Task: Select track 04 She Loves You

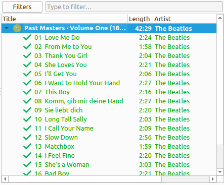Action: point(109,65)
